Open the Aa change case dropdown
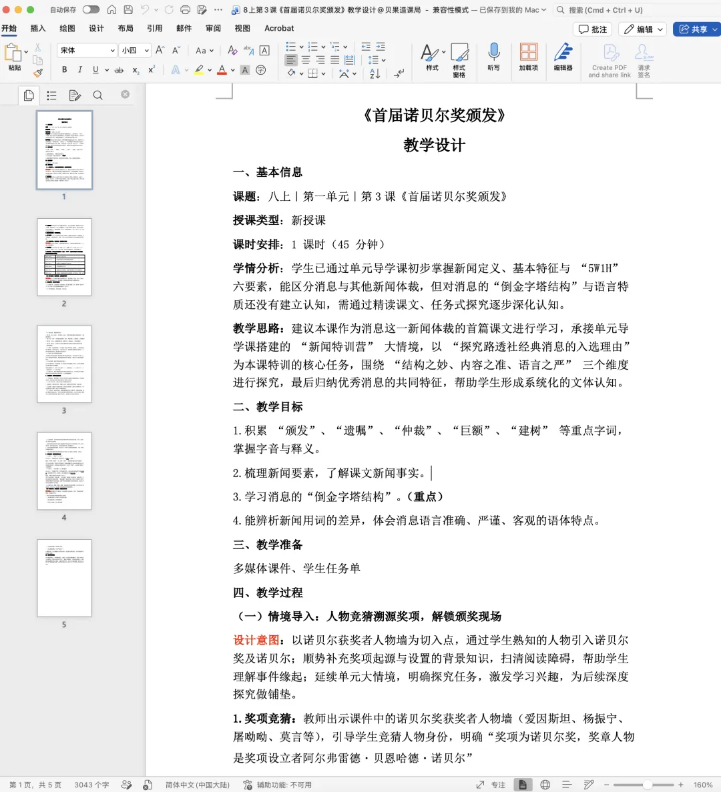The width and height of the screenshot is (721, 792). 204,50
